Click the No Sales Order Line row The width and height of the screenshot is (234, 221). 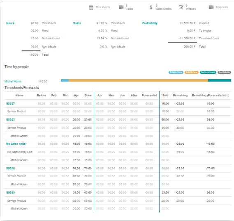118,152
